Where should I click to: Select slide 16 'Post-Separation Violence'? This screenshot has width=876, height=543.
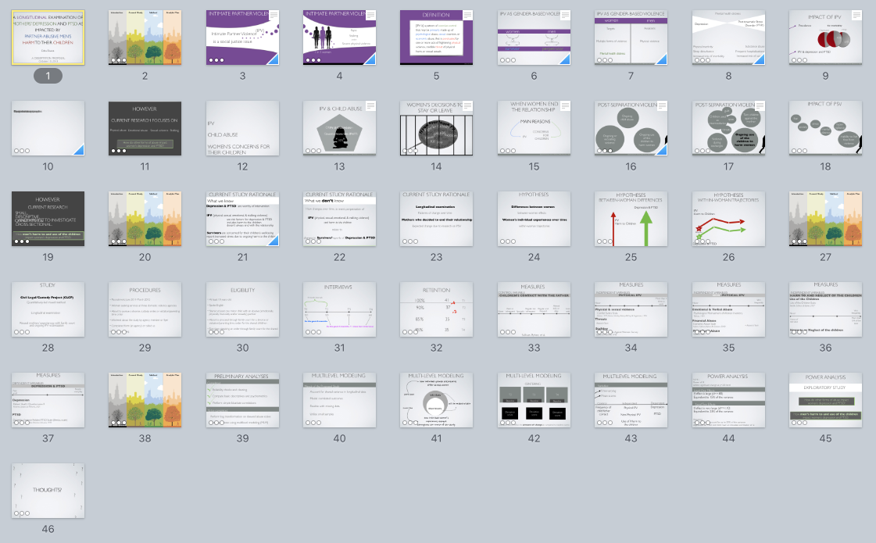pos(631,127)
